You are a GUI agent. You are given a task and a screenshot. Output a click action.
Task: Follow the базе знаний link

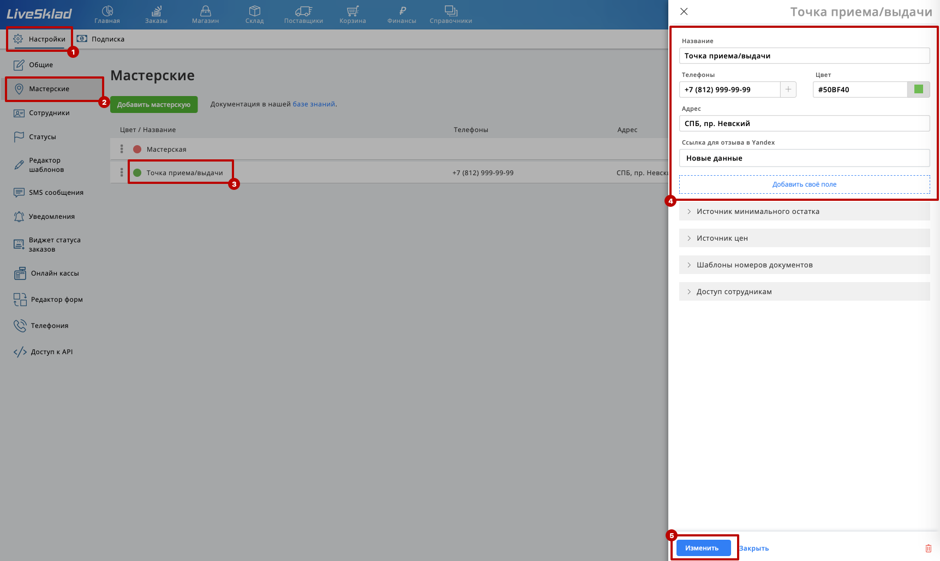[314, 104]
